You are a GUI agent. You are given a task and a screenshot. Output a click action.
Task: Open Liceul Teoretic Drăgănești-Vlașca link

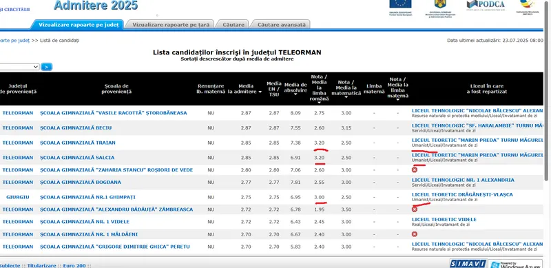(462, 194)
